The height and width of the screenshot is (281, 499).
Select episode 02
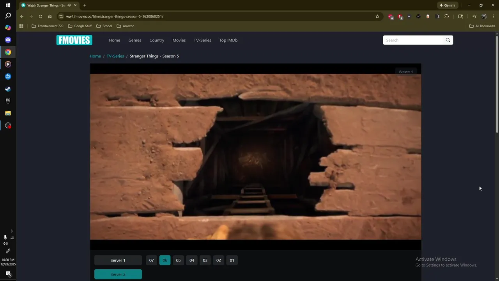coord(219,260)
